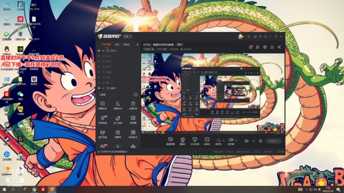Open the streamer avatar profile
The height and width of the screenshot is (193, 344).
click(241, 36)
